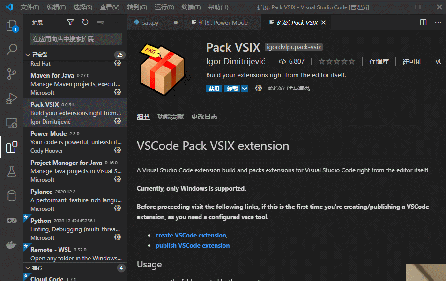
Task: Follow the publish VSCode extension link
Action: pyautogui.click(x=193, y=245)
